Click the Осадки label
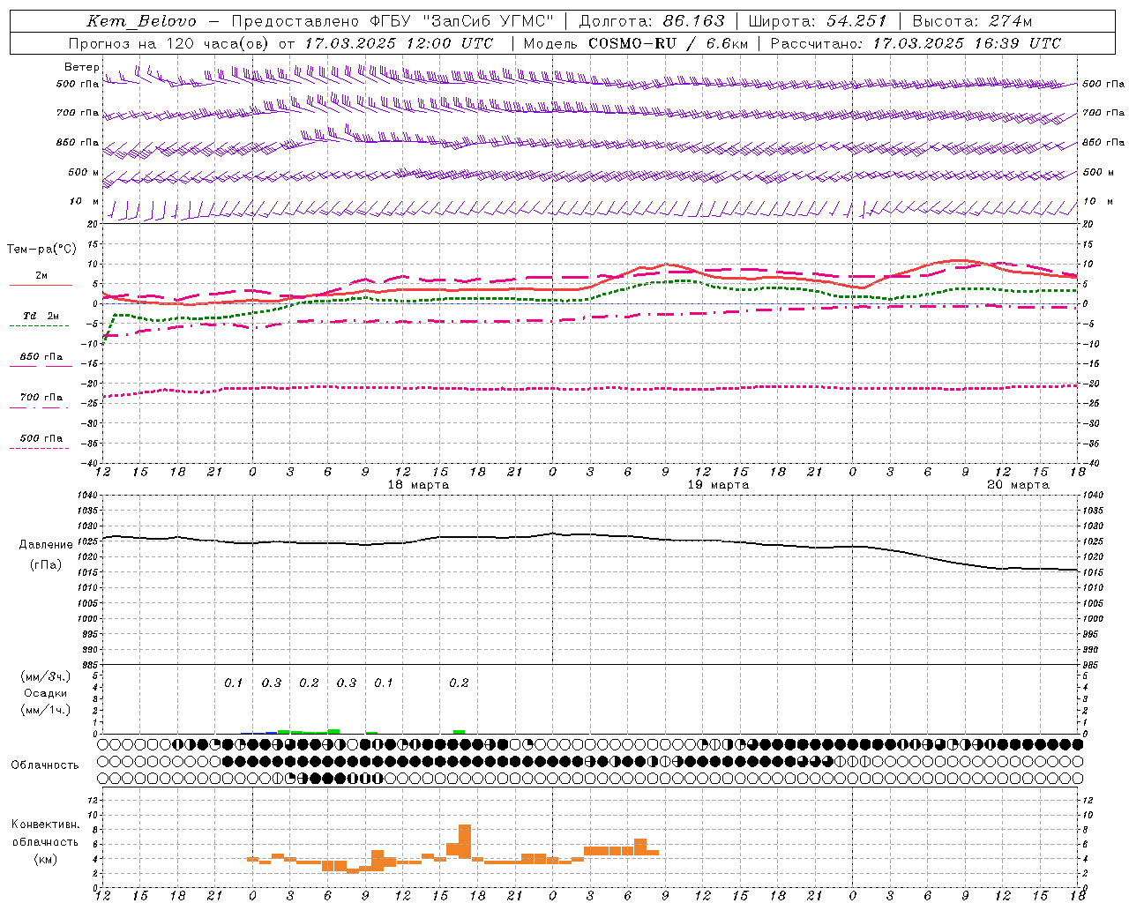Screen dimensions: 1129x903 pos(46,693)
